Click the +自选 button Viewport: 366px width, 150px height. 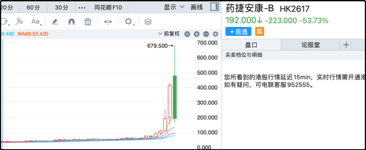coord(238,32)
